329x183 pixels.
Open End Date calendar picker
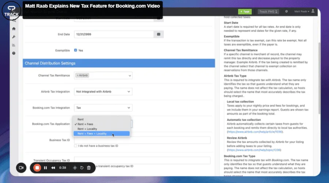pos(159,34)
